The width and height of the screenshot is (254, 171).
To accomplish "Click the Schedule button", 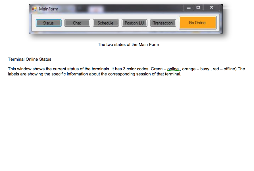I will [105, 23].
